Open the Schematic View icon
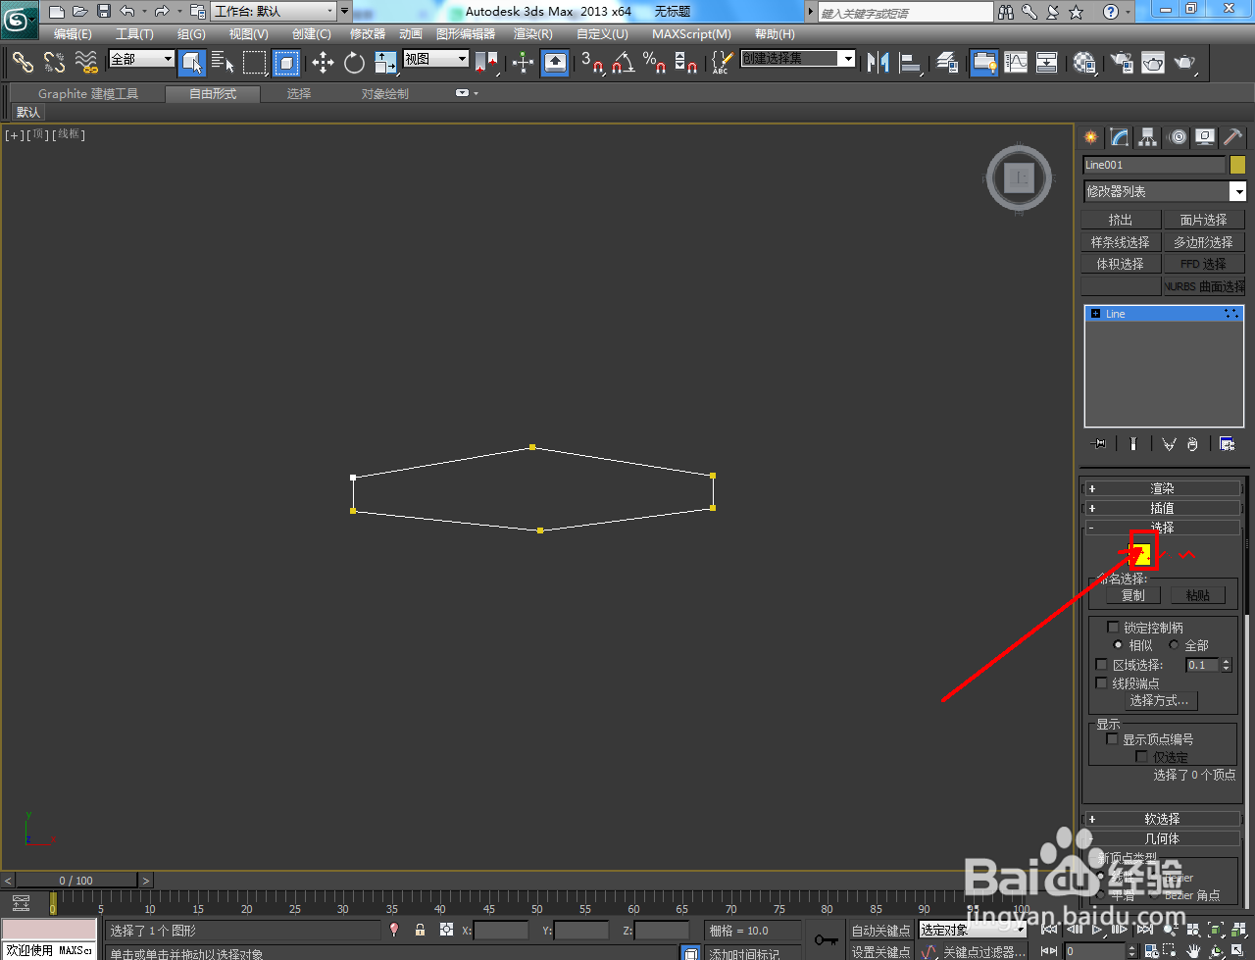 click(x=1047, y=63)
